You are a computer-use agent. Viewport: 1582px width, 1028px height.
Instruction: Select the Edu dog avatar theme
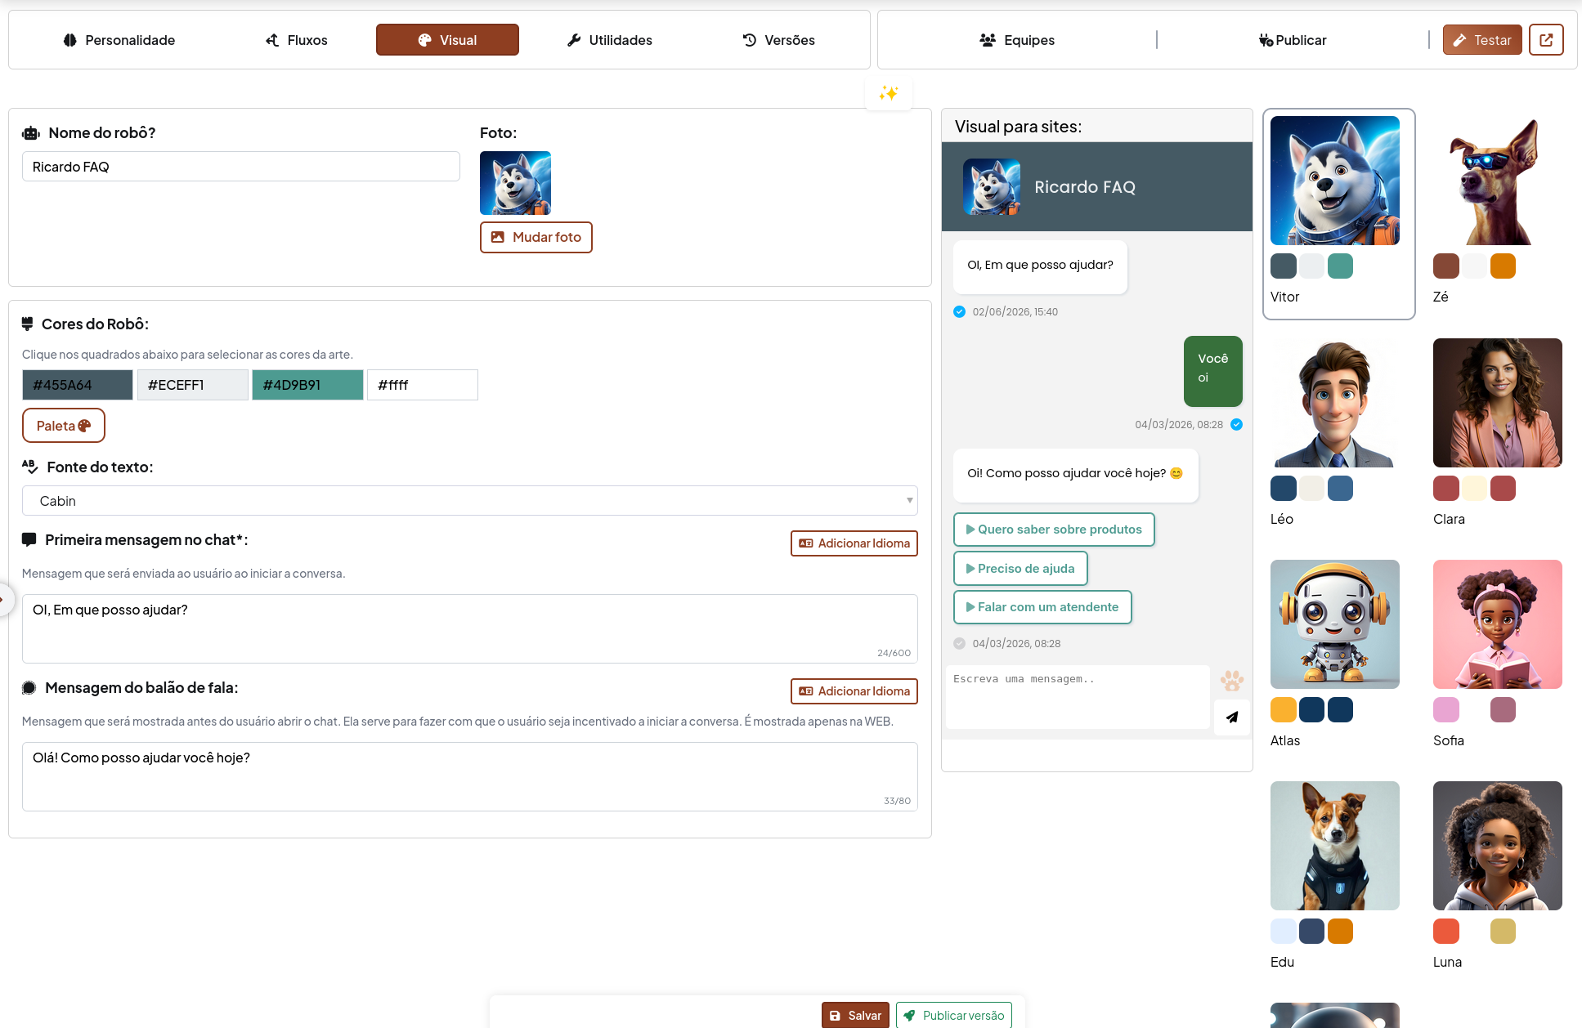click(x=1335, y=846)
